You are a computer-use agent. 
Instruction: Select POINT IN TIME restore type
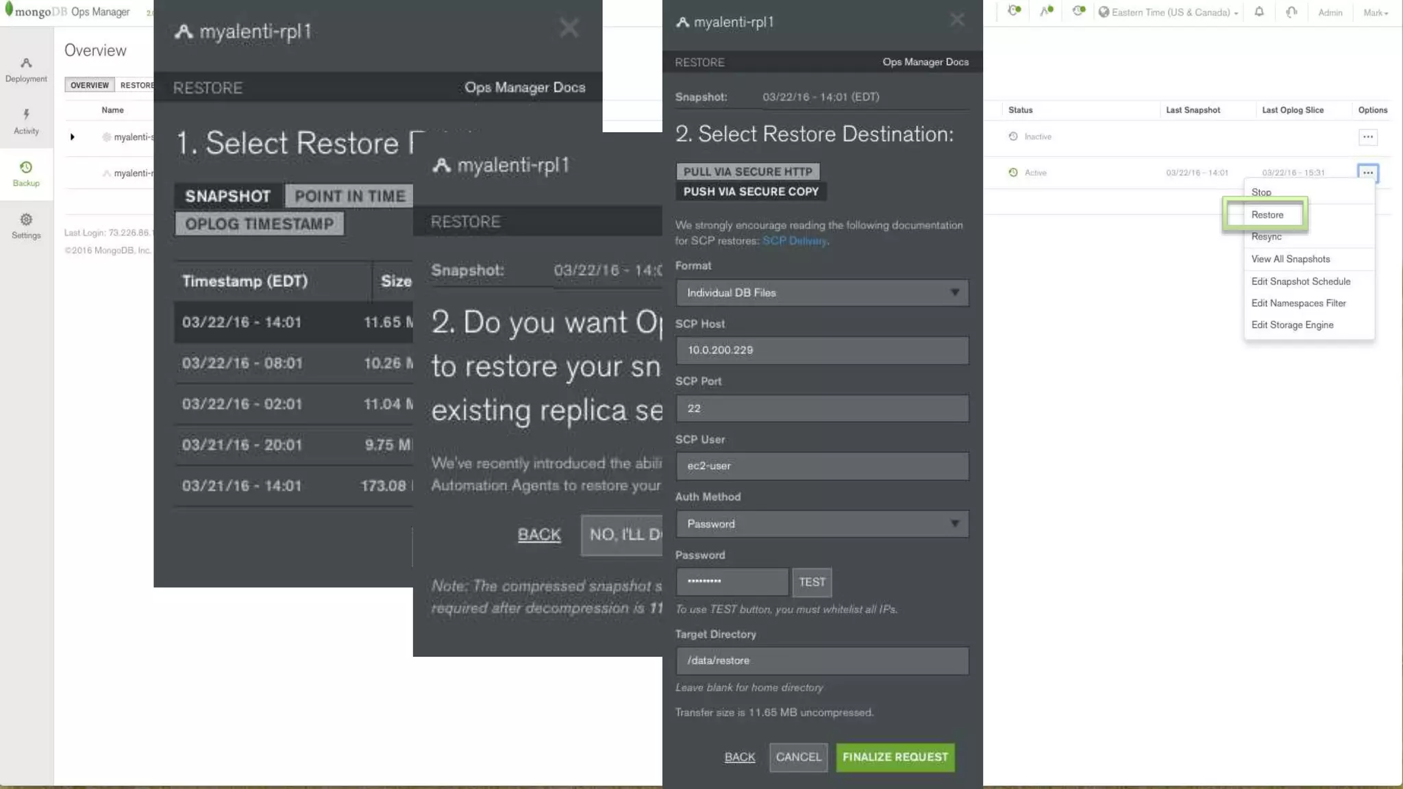[349, 196]
